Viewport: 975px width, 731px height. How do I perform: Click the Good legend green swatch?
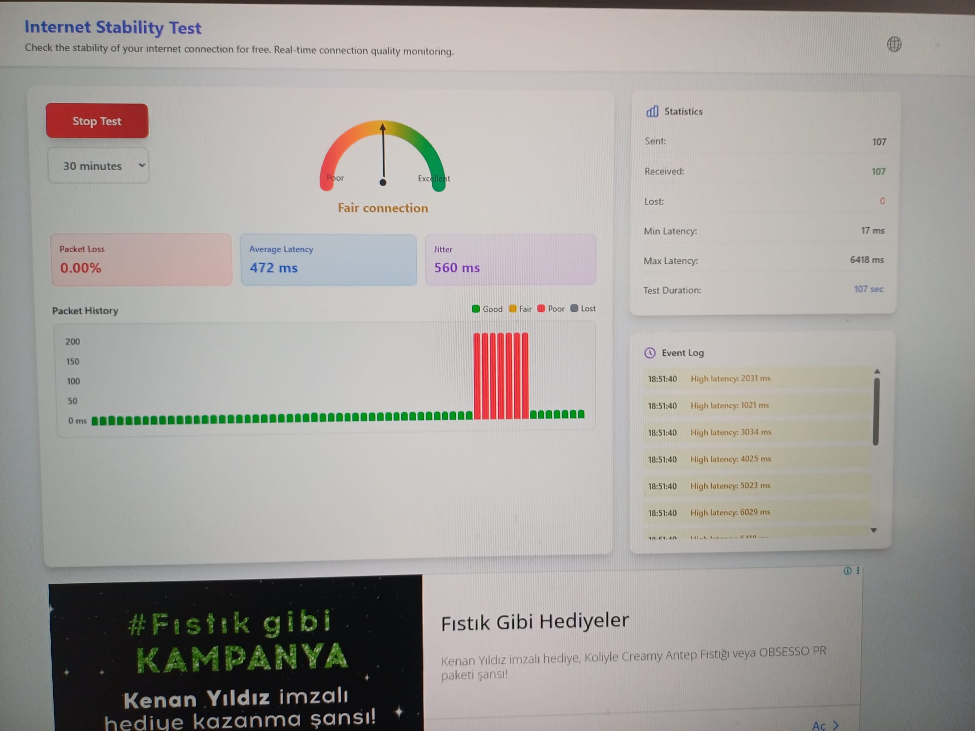476,308
